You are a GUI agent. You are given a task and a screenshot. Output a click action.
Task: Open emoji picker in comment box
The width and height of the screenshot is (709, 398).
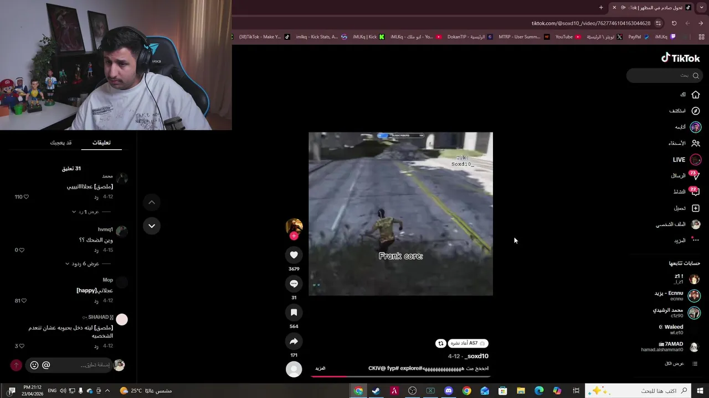click(x=34, y=365)
